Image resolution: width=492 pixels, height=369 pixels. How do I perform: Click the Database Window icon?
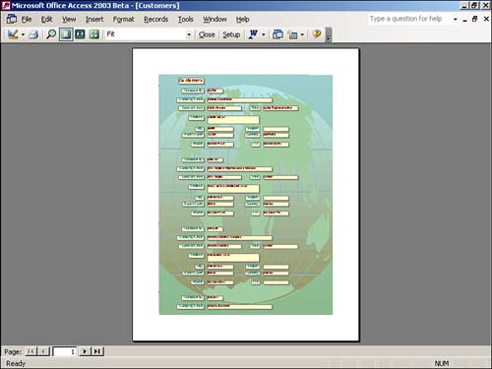277,34
